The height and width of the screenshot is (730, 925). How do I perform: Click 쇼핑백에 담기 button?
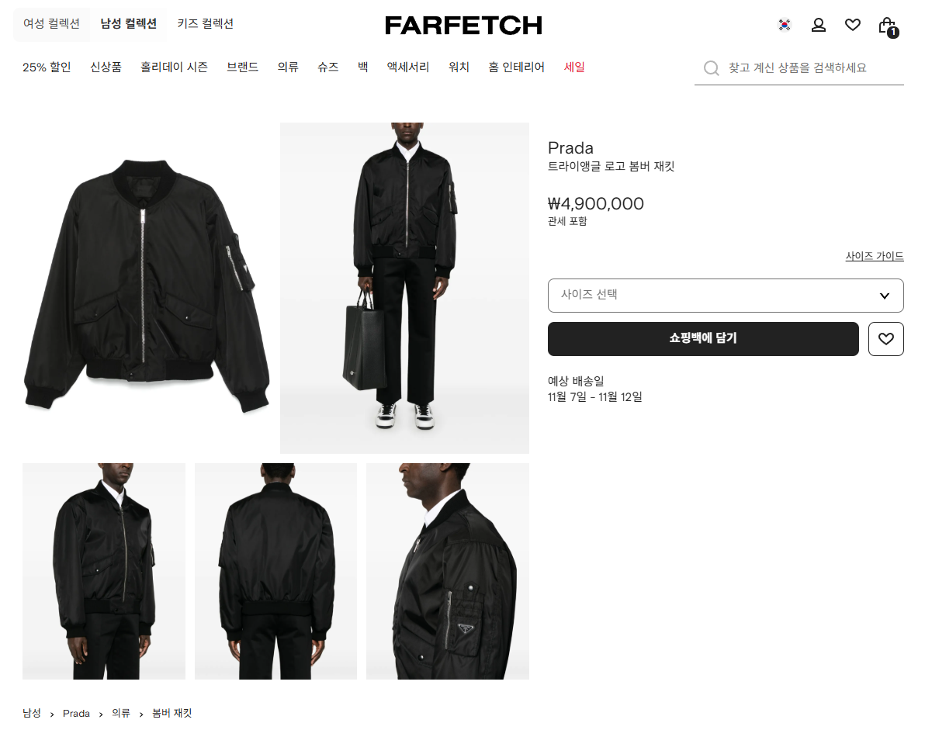coord(703,339)
